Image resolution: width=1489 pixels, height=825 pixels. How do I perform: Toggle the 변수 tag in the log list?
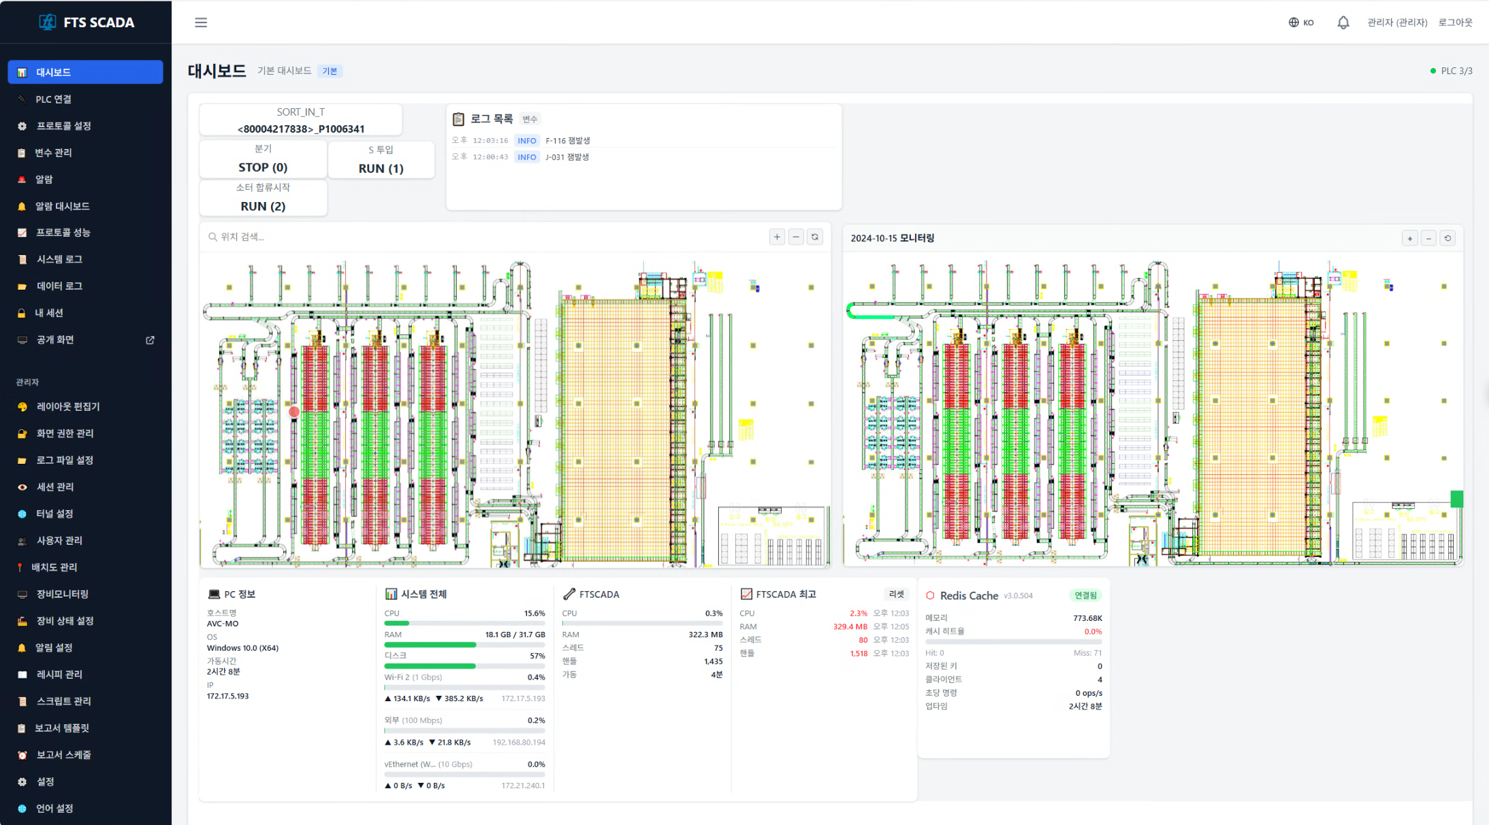530,119
